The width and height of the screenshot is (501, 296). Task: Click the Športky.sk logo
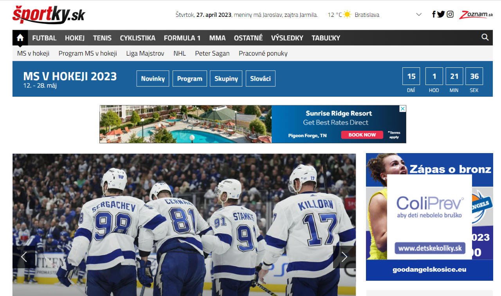(49, 14)
